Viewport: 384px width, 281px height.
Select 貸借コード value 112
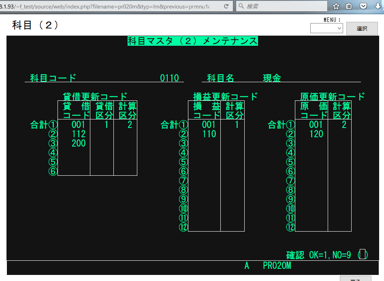[x=78, y=134]
